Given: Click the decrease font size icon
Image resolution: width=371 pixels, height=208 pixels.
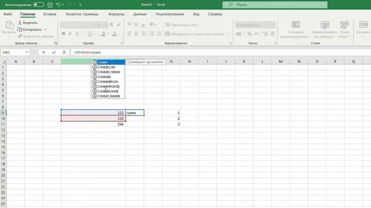Looking at the screenshot, I should (x=118, y=24).
